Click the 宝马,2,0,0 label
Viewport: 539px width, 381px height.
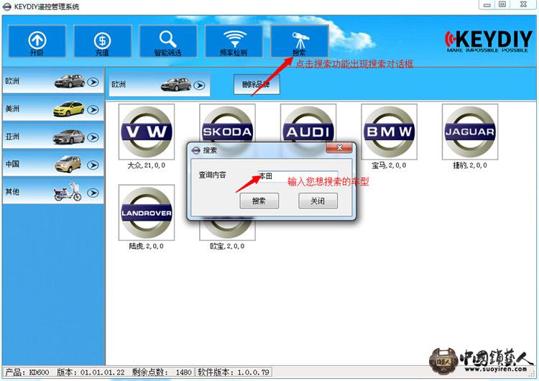coord(389,165)
